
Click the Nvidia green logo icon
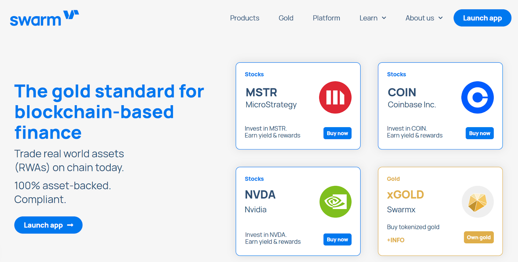click(335, 202)
